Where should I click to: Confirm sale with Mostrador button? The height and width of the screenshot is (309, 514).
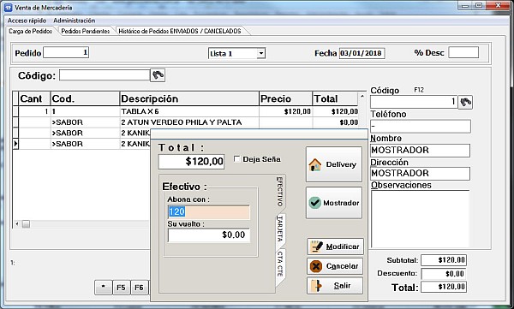pos(334,203)
